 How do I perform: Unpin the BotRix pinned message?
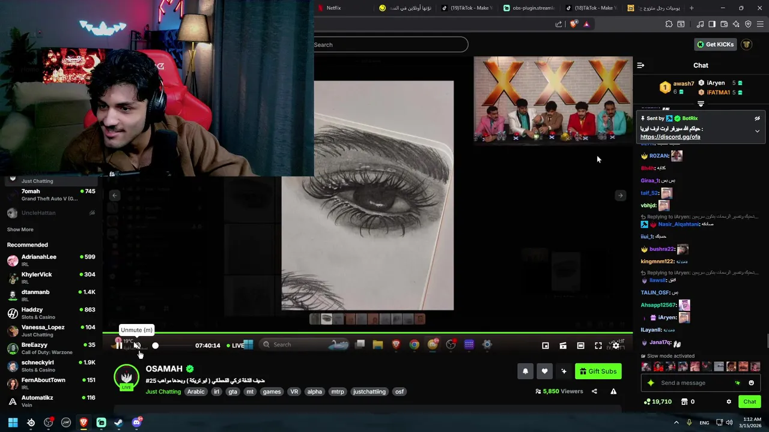click(757, 119)
